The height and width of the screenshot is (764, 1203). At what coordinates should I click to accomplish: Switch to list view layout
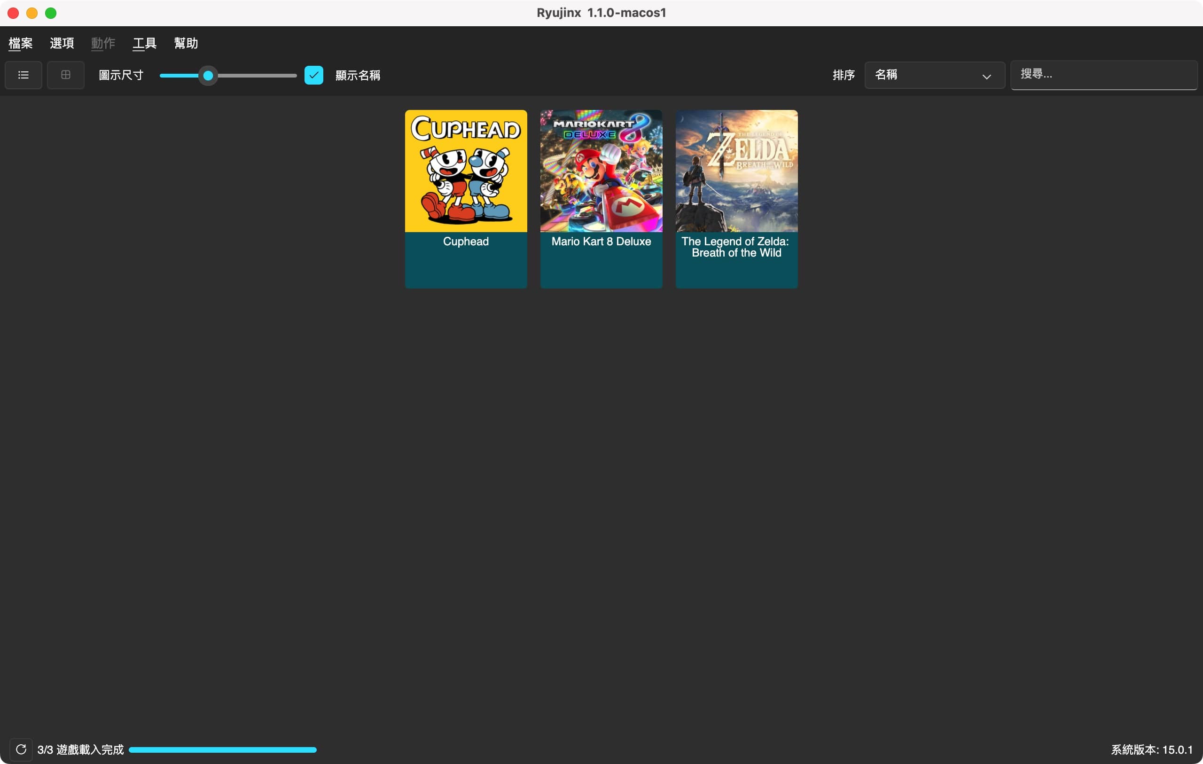coord(23,75)
